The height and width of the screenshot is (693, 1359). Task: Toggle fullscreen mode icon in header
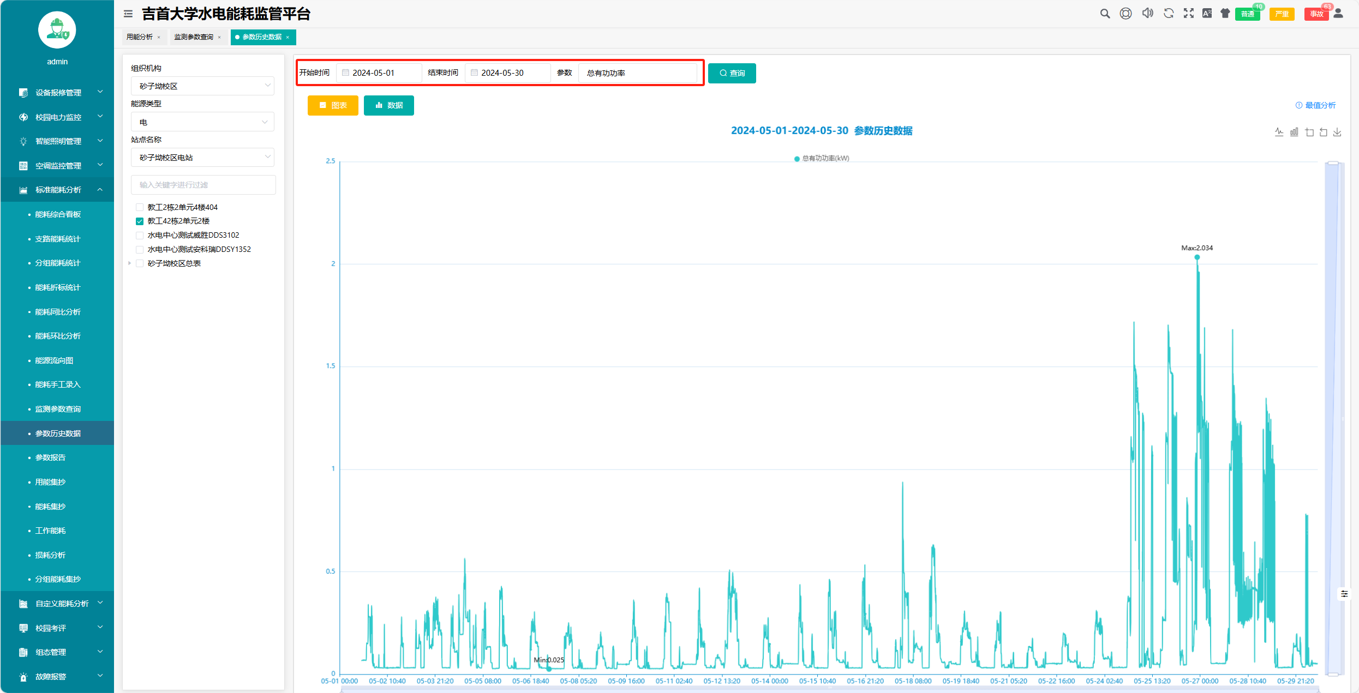(x=1188, y=14)
